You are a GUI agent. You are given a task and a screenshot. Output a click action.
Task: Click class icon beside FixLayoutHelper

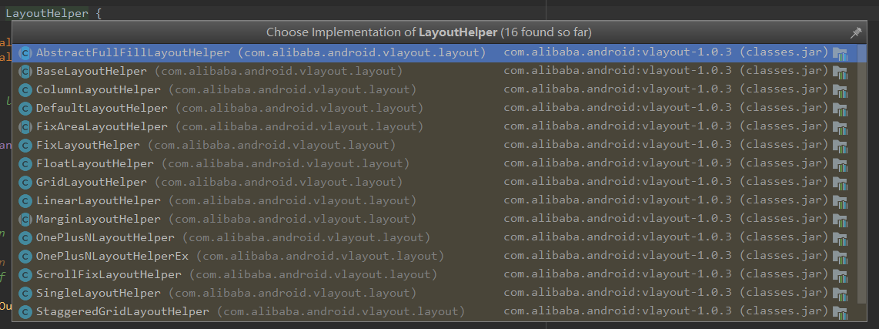[x=25, y=146]
